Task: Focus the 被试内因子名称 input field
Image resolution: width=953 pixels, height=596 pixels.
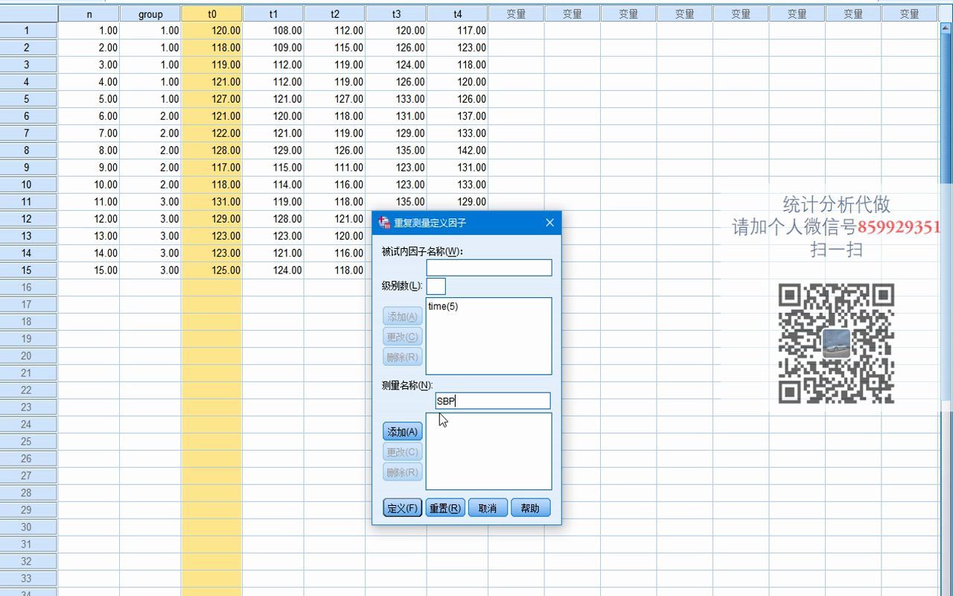Action: pos(489,267)
